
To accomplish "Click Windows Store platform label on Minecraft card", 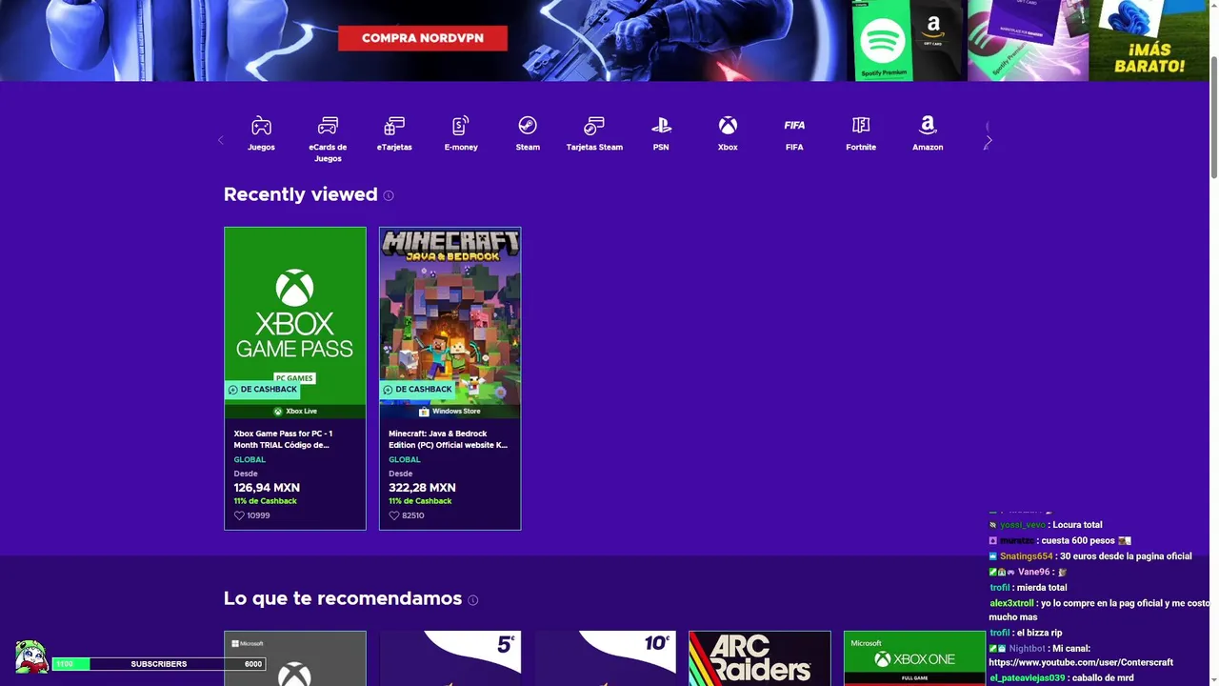I will pyautogui.click(x=450, y=412).
